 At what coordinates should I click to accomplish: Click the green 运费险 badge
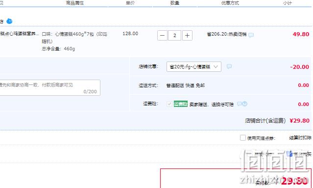pyautogui.click(x=181, y=104)
